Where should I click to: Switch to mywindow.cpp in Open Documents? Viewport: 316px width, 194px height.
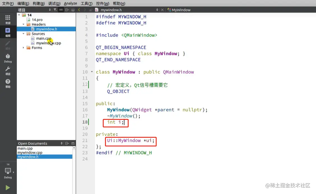coord(30,153)
